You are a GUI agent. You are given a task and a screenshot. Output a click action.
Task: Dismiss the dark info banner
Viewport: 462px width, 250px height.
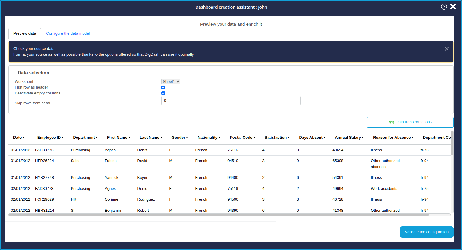446,49
